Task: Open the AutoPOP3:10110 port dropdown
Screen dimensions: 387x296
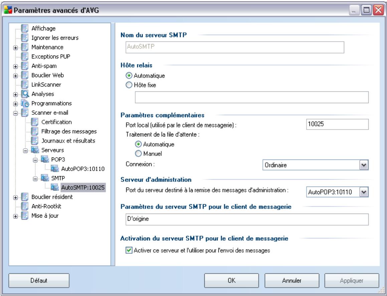Action: (x=363, y=192)
